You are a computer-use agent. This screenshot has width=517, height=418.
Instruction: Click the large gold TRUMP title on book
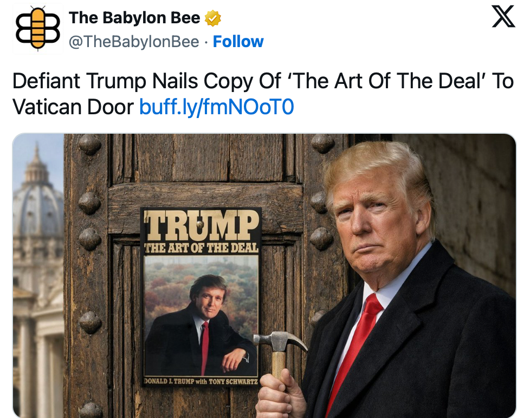point(202,226)
